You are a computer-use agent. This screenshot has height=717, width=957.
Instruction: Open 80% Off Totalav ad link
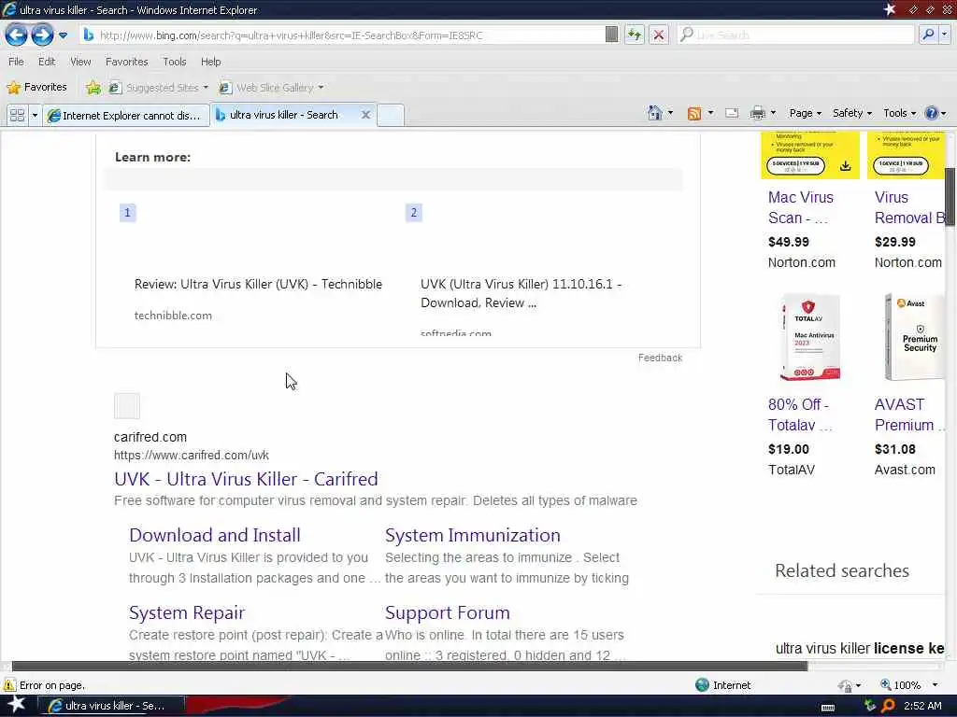pos(800,415)
